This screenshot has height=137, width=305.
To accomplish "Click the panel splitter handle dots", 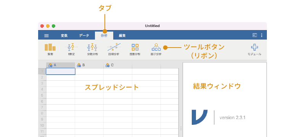I will (x=181, y=129).
